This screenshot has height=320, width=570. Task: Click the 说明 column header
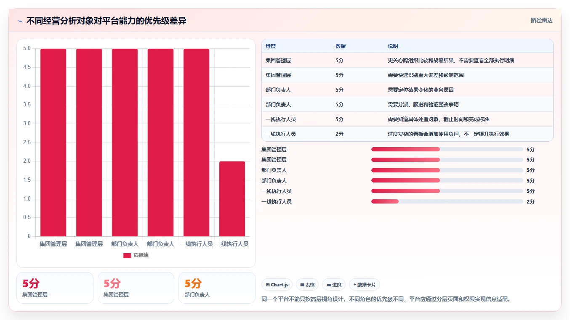pyautogui.click(x=393, y=46)
